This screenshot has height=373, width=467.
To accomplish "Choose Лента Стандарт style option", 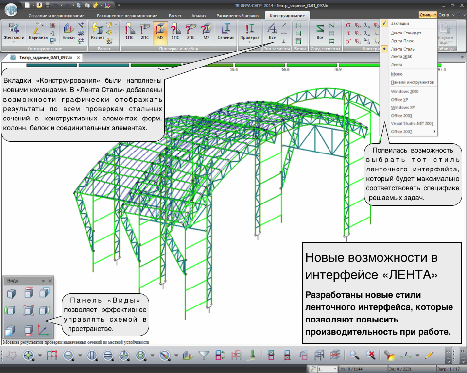I will (406, 33).
